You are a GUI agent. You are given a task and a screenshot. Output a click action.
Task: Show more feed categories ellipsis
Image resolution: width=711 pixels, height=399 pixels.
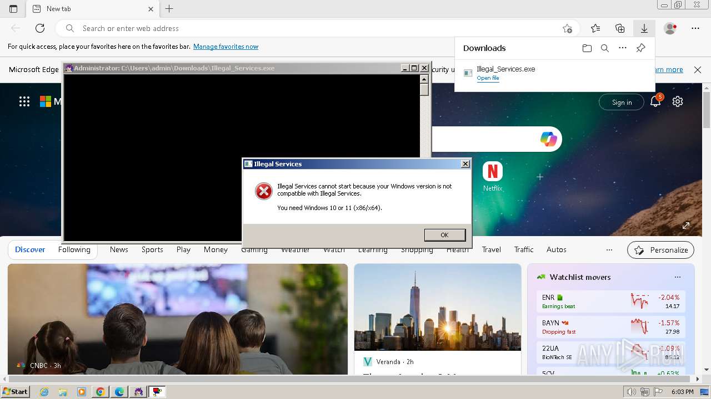click(609, 249)
